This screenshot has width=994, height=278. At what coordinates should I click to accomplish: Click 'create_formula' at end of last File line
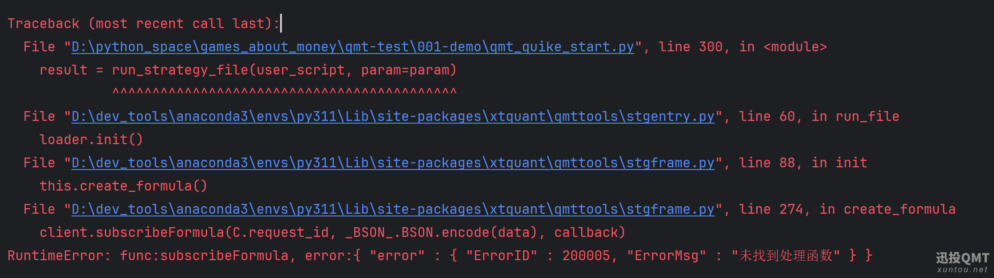(899, 209)
